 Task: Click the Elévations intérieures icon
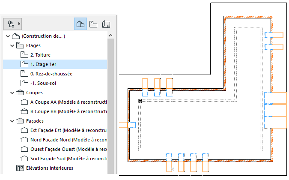(20, 168)
